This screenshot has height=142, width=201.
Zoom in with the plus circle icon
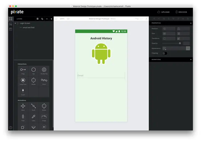click(x=68, y=19)
